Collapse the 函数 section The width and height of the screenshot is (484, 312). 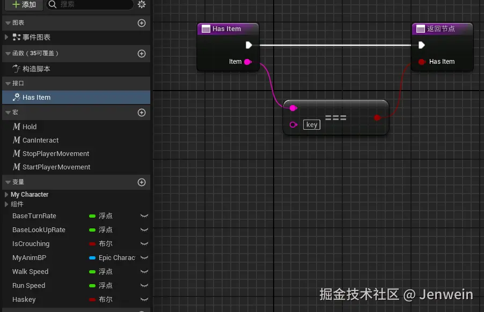[8, 53]
